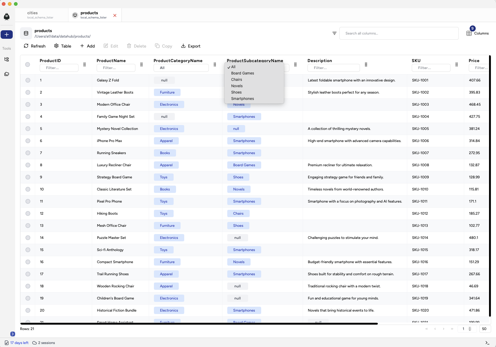
Task: Click the blue plus button in the sidebar
Action: [7, 35]
